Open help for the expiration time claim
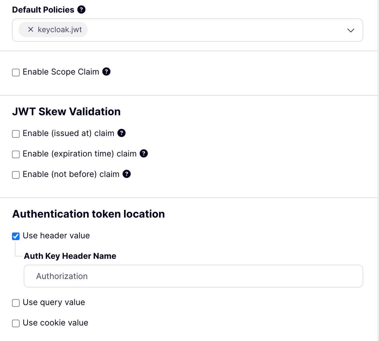Viewport: 379px width, 341px height. point(144,154)
